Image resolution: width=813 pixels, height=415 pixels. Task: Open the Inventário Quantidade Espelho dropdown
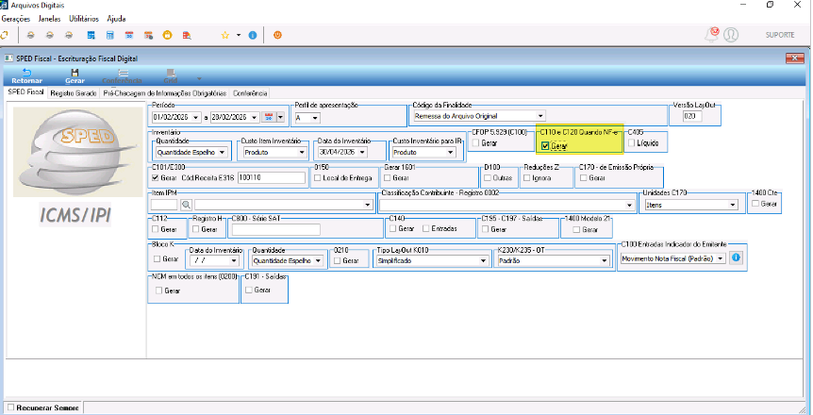click(x=222, y=153)
